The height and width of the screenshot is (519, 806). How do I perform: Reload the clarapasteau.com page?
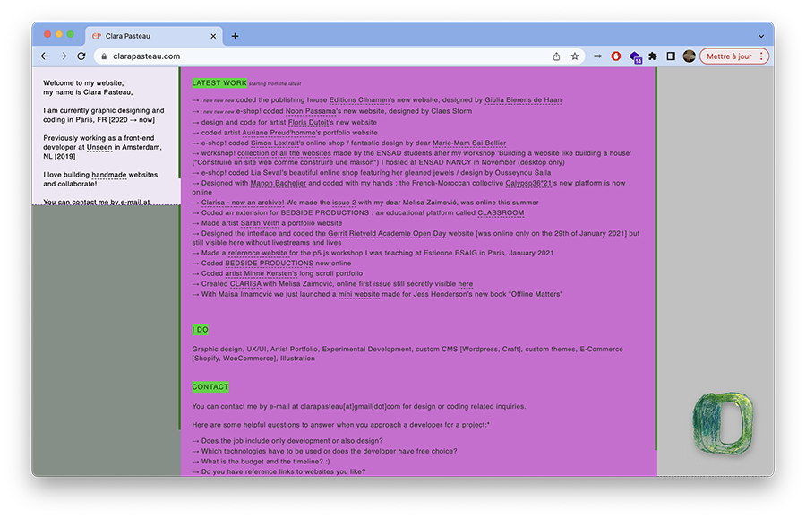(81, 56)
